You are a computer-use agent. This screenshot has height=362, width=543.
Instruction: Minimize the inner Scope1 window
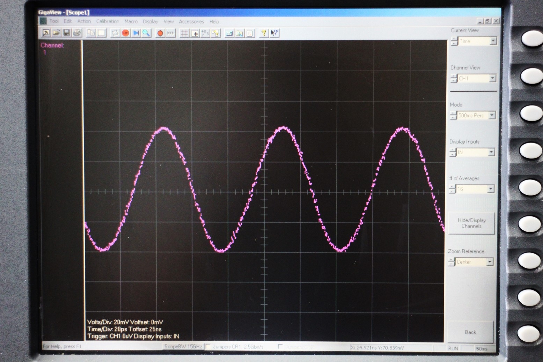coord(480,21)
